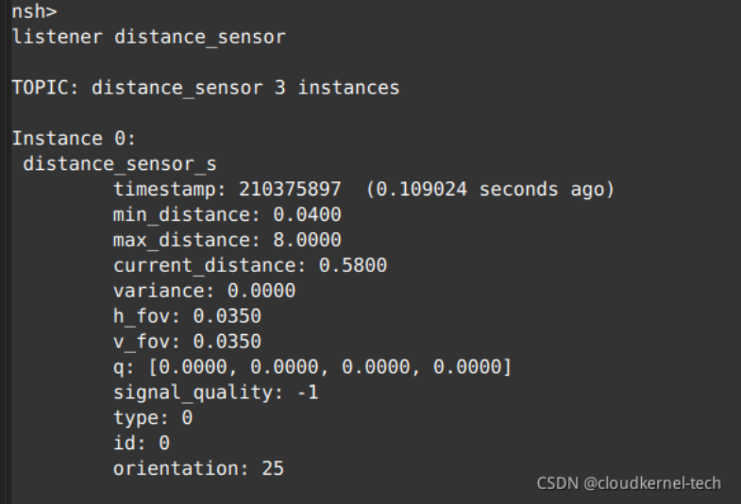The image size is (741, 504).
Task: Click the 'type: 0' line
Action: 153,417
